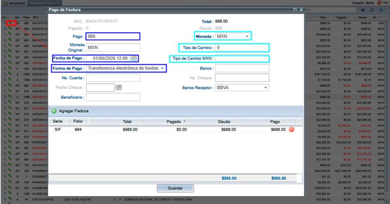Sort dialog grid by Folio column
The width and height of the screenshot is (390, 204).
(x=78, y=121)
